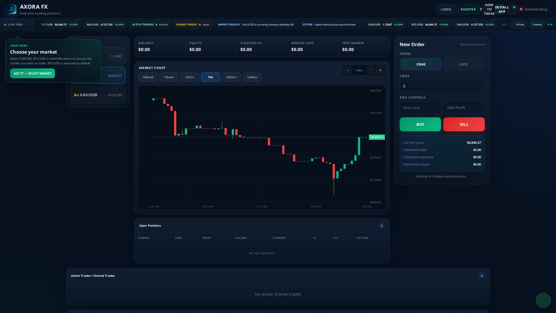Click the Active Trades / Shared Trades heading

click(x=93, y=276)
